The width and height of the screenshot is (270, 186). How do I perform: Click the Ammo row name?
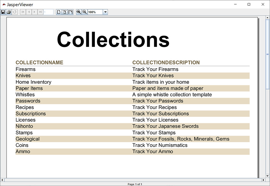(x=23, y=151)
